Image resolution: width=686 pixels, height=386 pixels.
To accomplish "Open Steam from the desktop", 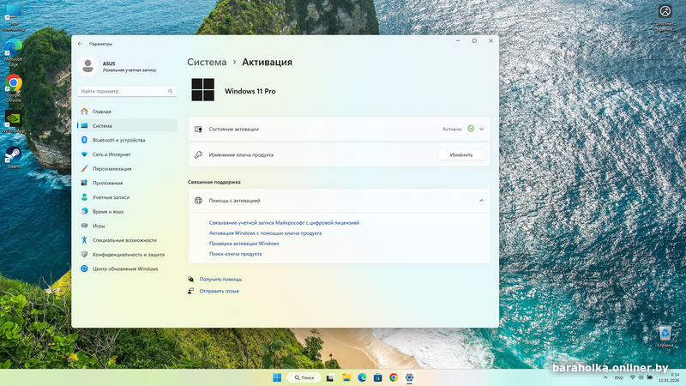I will tap(13, 154).
